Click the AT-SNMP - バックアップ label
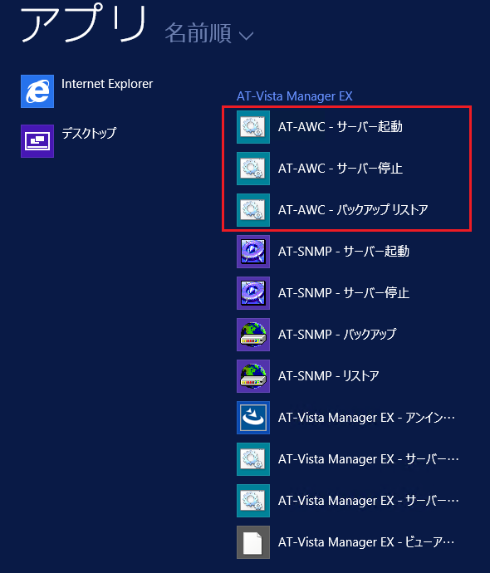490x573 pixels. [x=337, y=335]
